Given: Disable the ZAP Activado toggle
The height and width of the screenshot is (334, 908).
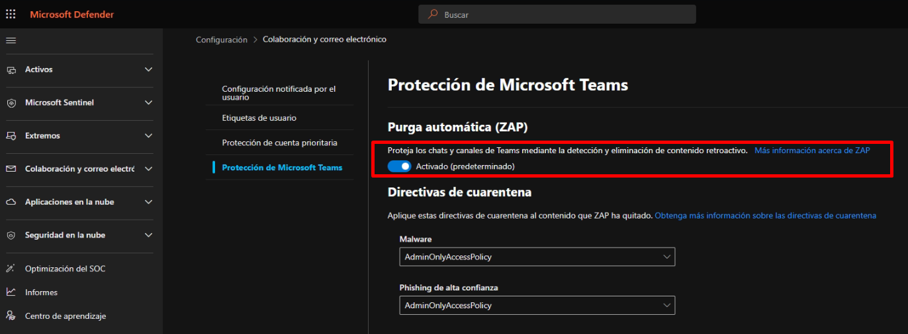Looking at the screenshot, I should point(400,166).
